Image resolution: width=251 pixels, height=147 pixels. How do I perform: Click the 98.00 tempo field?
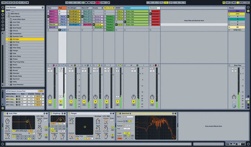click(x=9, y=2)
